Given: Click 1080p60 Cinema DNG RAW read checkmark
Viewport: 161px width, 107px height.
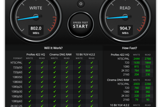Looking at the screenshot, I should [67, 101].
